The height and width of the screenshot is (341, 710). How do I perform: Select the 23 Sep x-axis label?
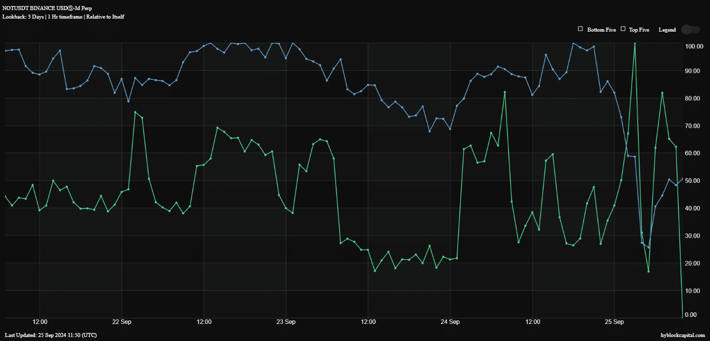tap(286, 321)
